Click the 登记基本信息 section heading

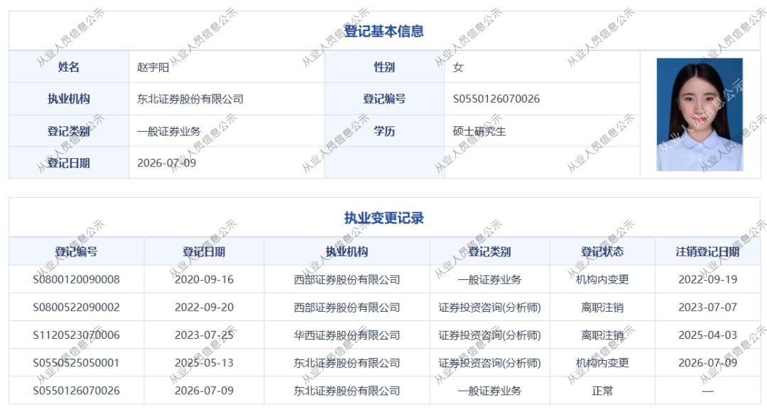pyautogui.click(x=384, y=31)
